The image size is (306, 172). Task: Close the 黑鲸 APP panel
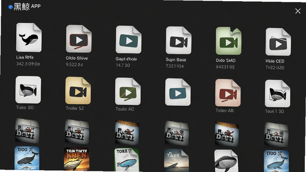(298, 11)
